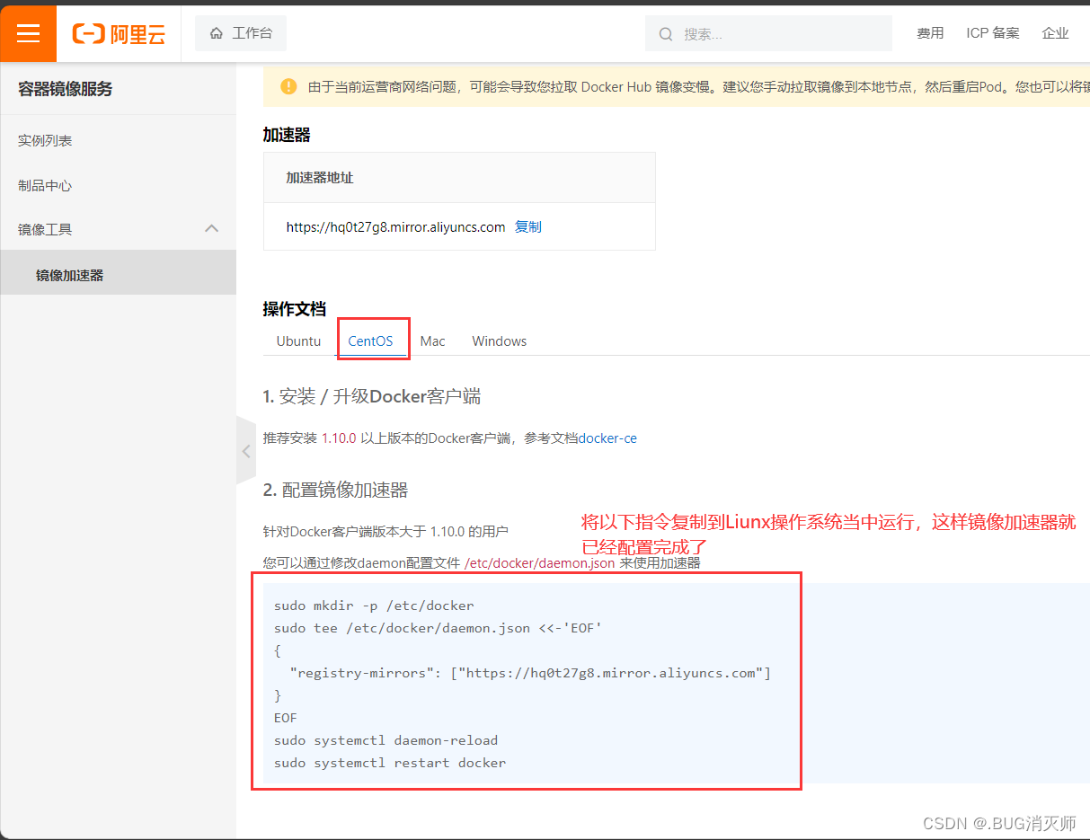Switch to the Windows tab

pyautogui.click(x=499, y=340)
